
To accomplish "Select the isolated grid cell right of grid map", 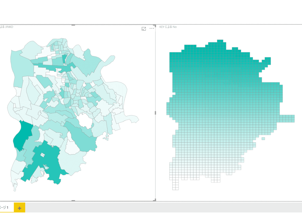I will 263,138.
